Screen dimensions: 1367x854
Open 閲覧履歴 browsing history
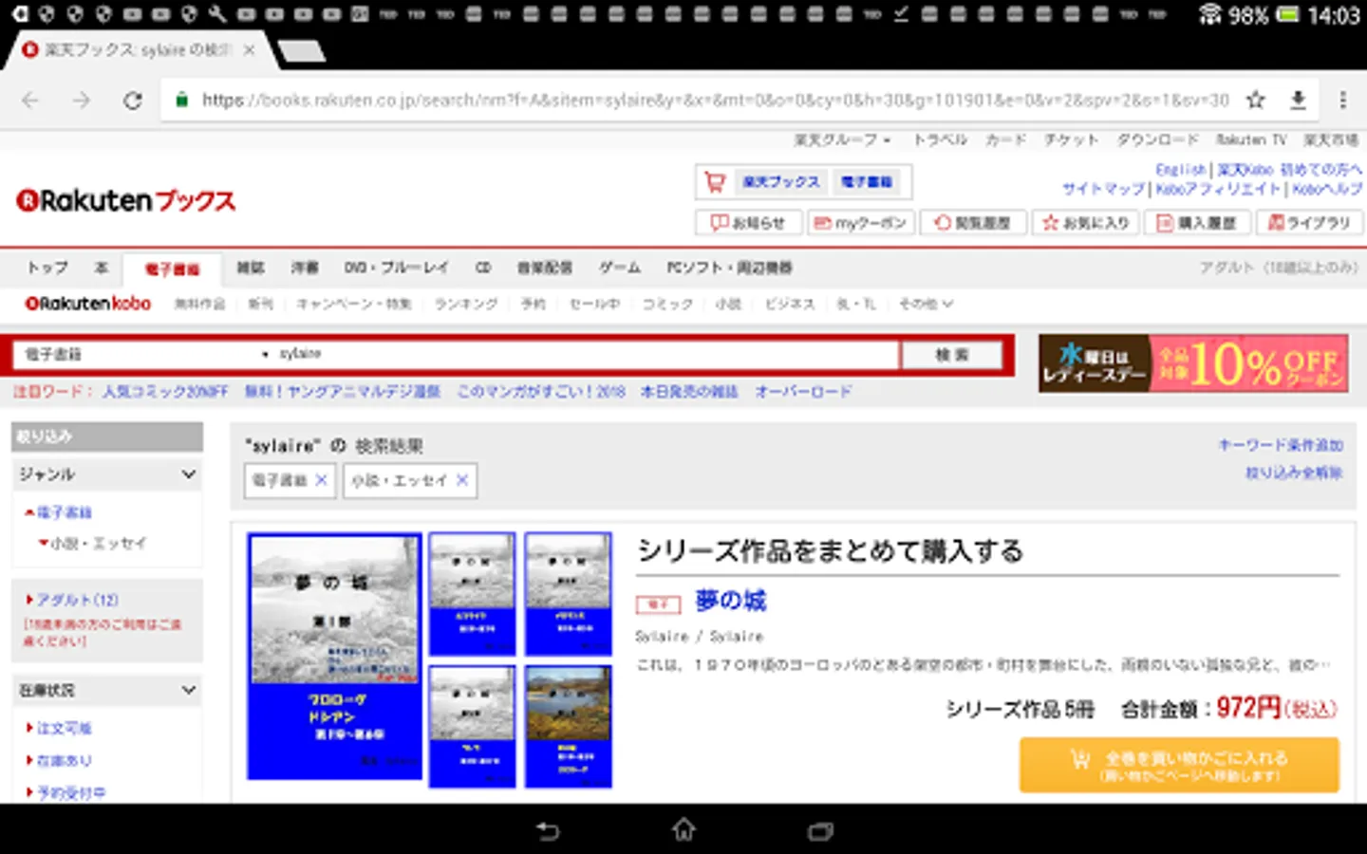pyautogui.click(x=973, y=223)
